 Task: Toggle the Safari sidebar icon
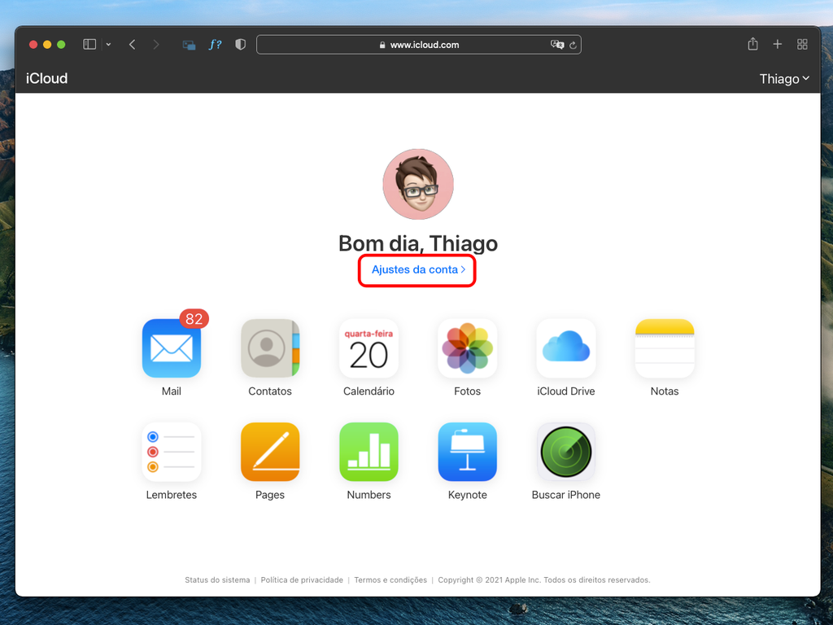(x=89, y=44)
